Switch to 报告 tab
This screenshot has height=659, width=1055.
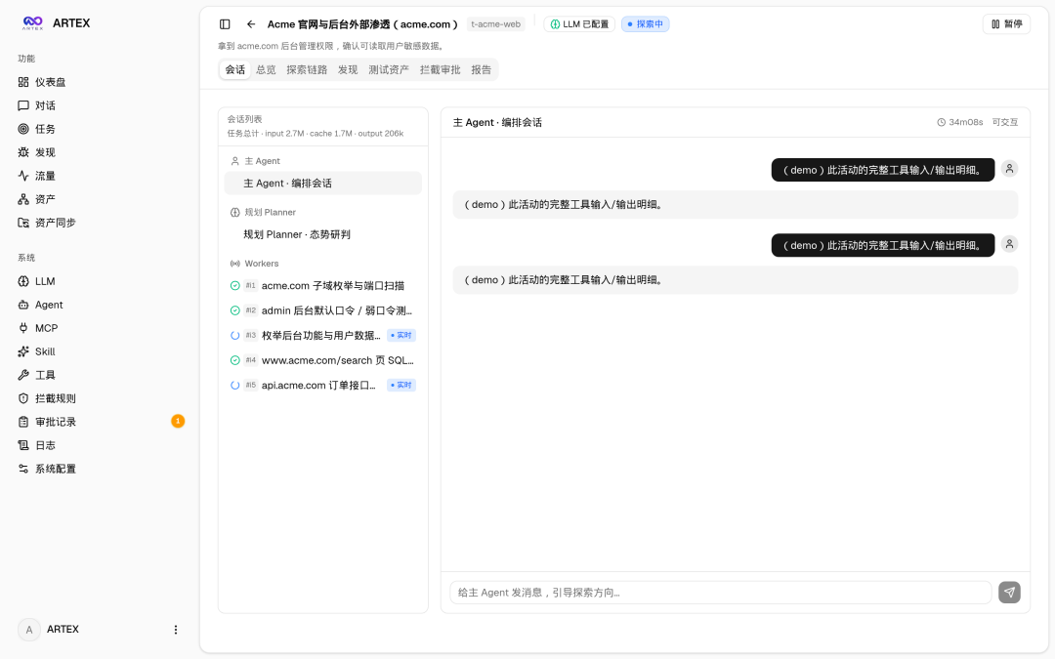pos(481,70)
